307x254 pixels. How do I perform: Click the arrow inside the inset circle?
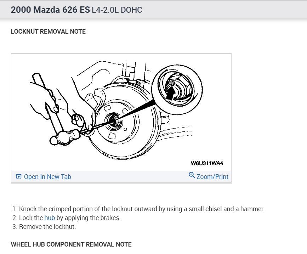click(171, 91)
